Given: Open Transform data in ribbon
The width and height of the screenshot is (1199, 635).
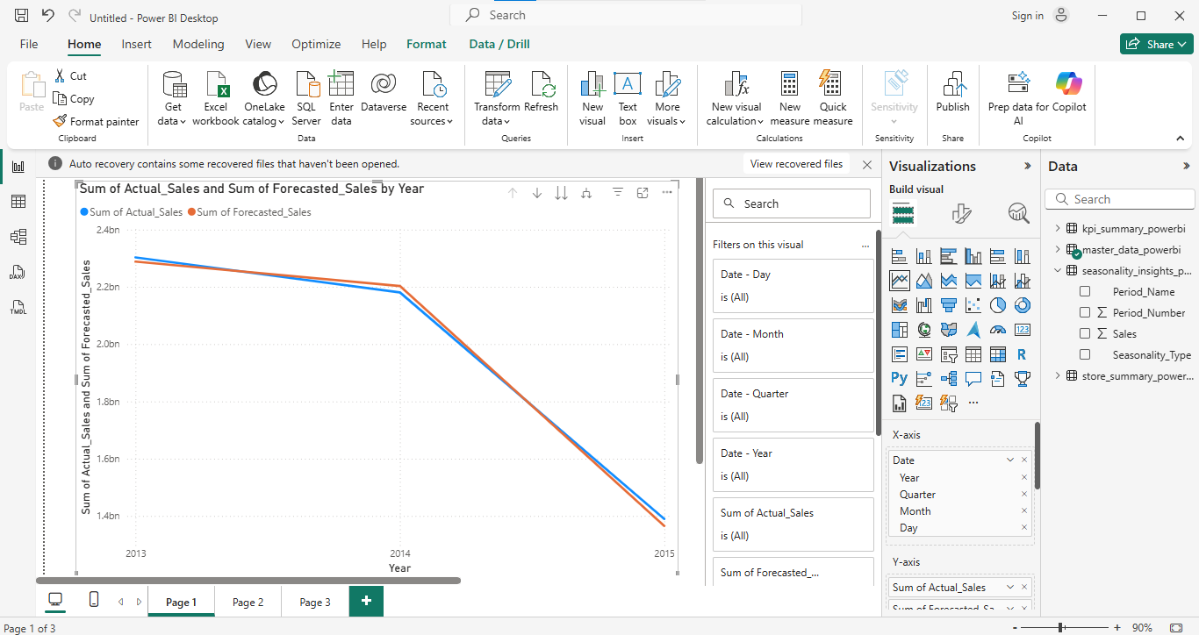Looking at the screenshot, I should [497, 86].
